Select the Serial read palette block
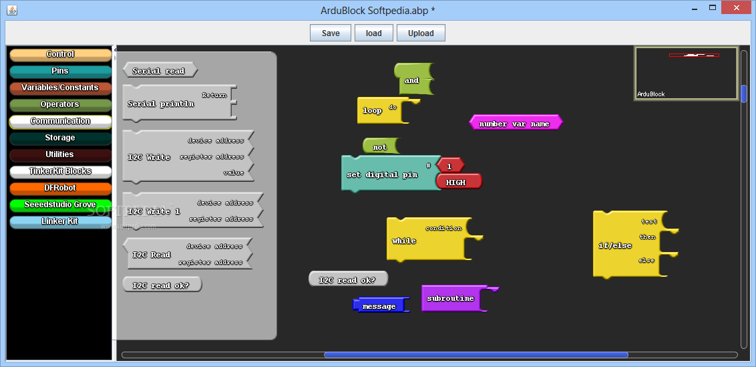 click(160, 70)
